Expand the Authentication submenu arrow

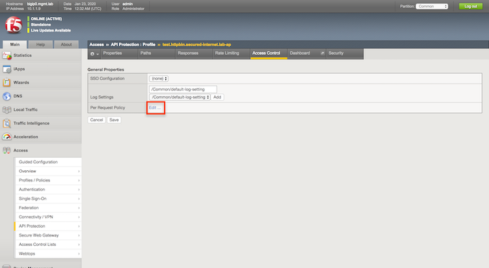(79, 190)
